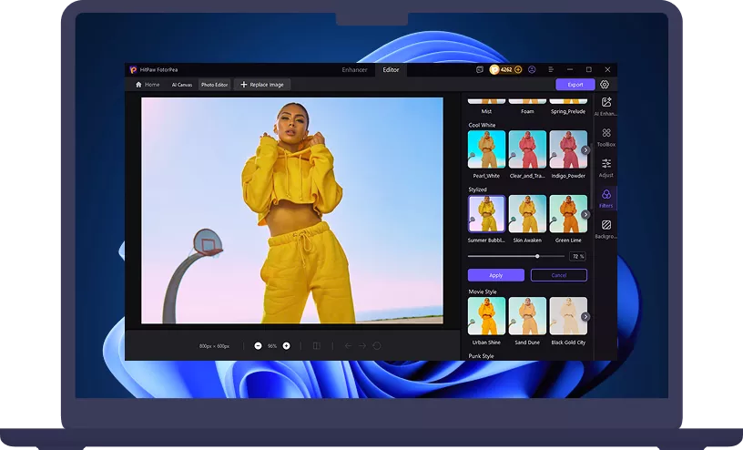Switch to the AI Canvas tab
The image size is (743, 450).
(x=182, y=85)
